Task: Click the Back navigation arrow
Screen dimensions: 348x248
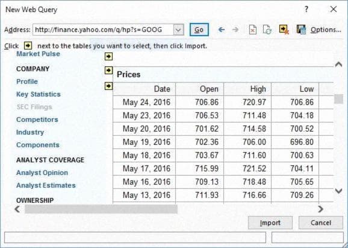Action: [x=222, y=30]
